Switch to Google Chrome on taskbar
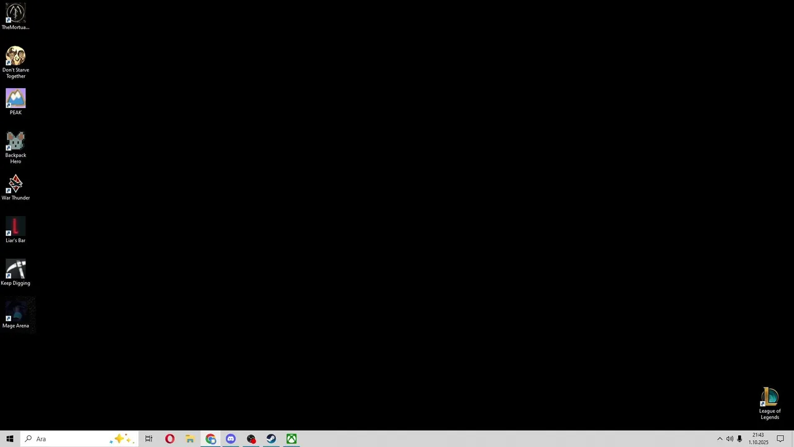The width and height of the screenshot is (794, 447). click(210, 439)
